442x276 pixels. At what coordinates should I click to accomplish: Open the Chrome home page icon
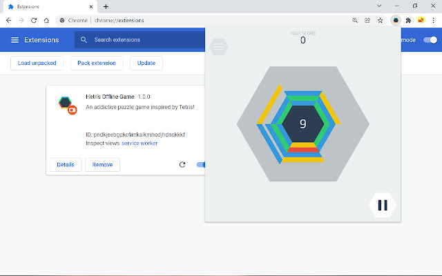point(46,20)
